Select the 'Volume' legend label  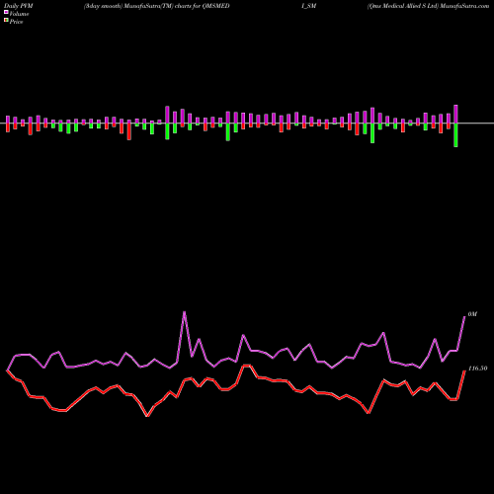pos(19,14)
